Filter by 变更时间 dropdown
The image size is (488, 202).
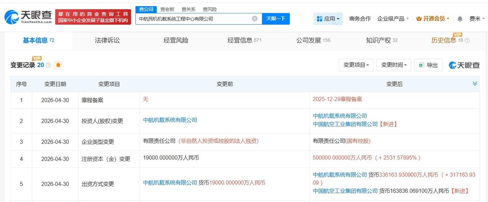[394, 65]
